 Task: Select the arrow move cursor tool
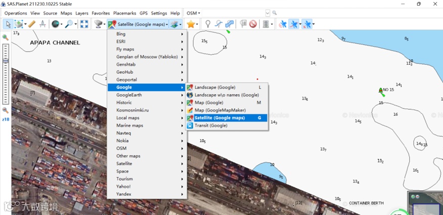click(x=8, y=24)
